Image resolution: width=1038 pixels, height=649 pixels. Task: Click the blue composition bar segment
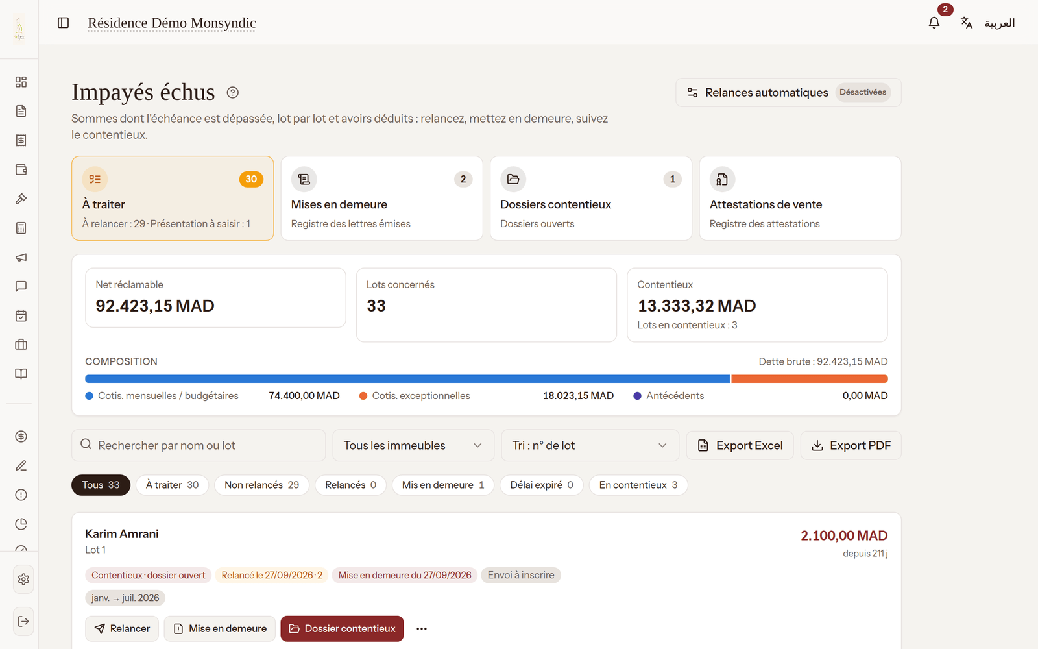(407, 379)
